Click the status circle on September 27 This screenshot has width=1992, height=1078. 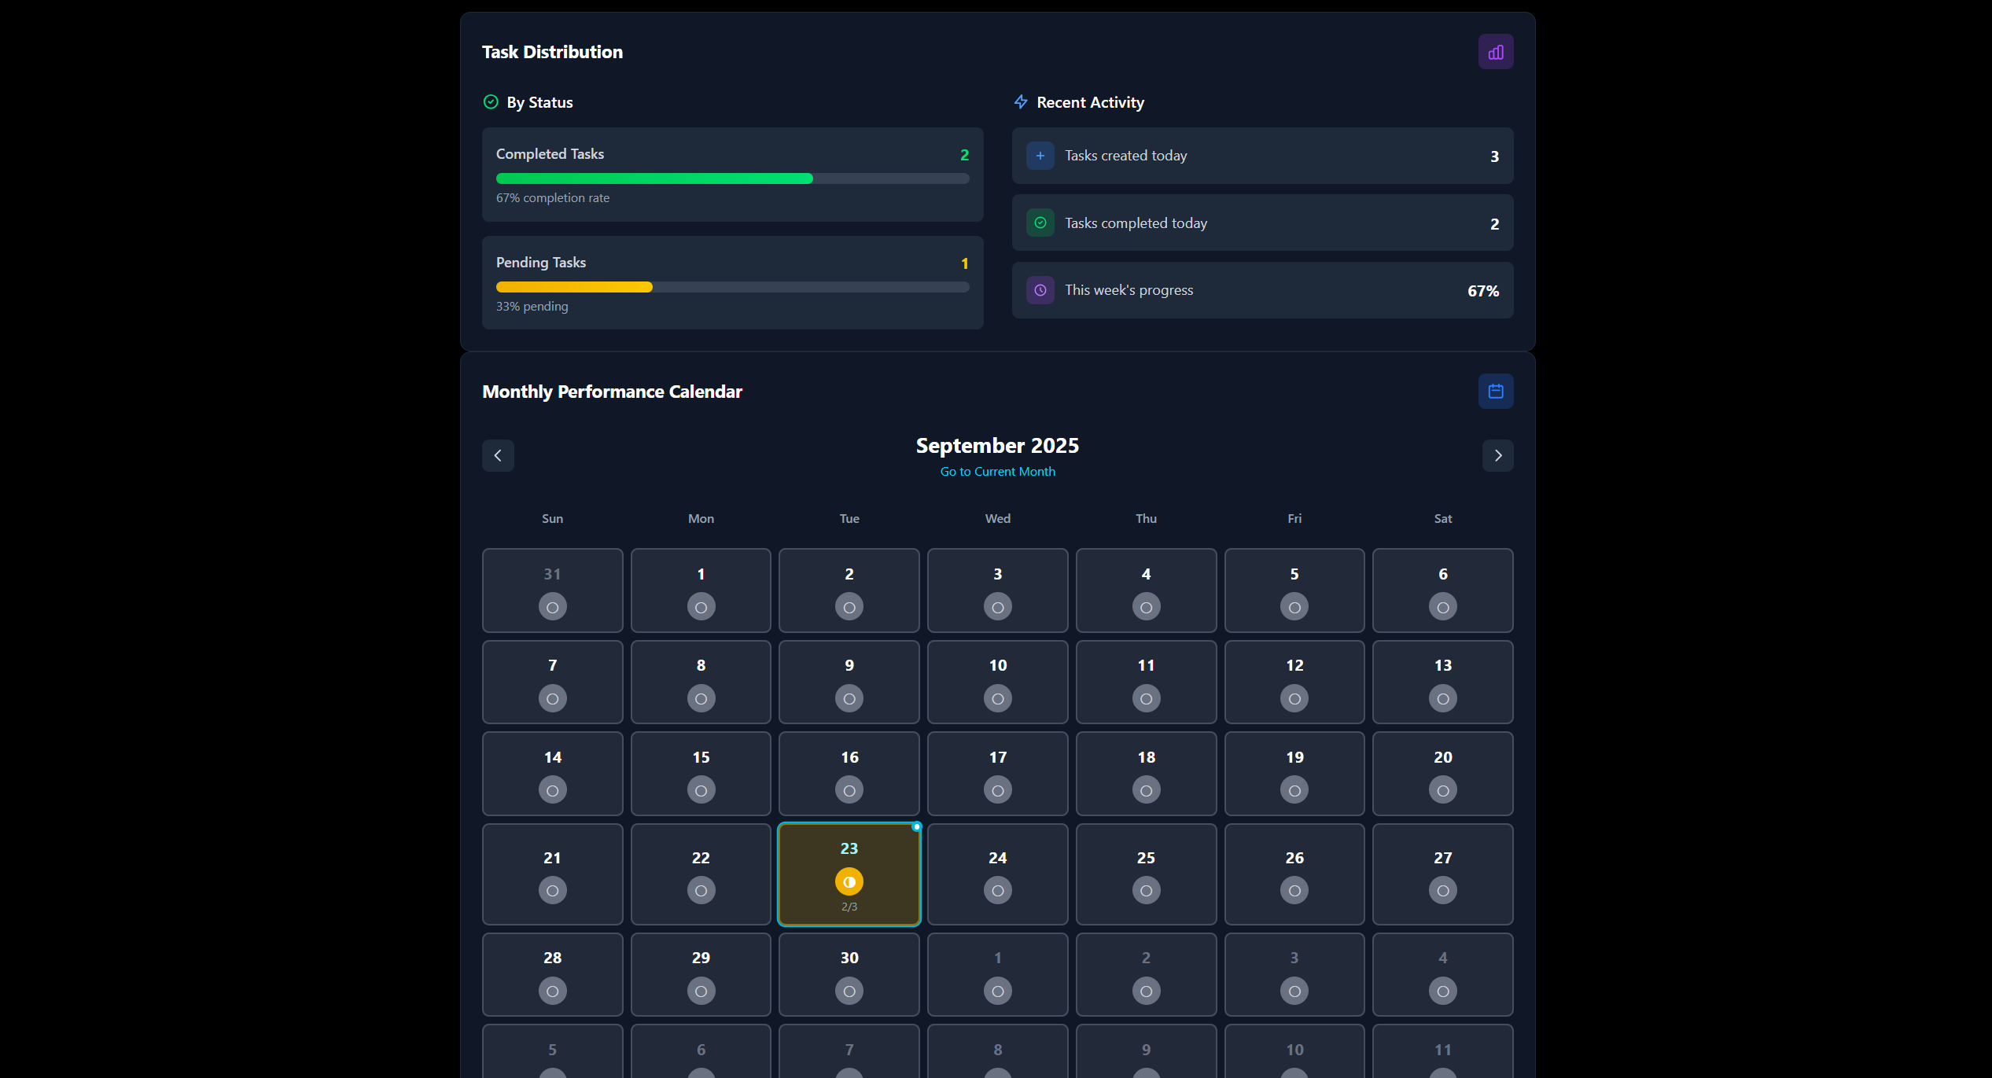pyautogui.click(x=1442, y=890)
